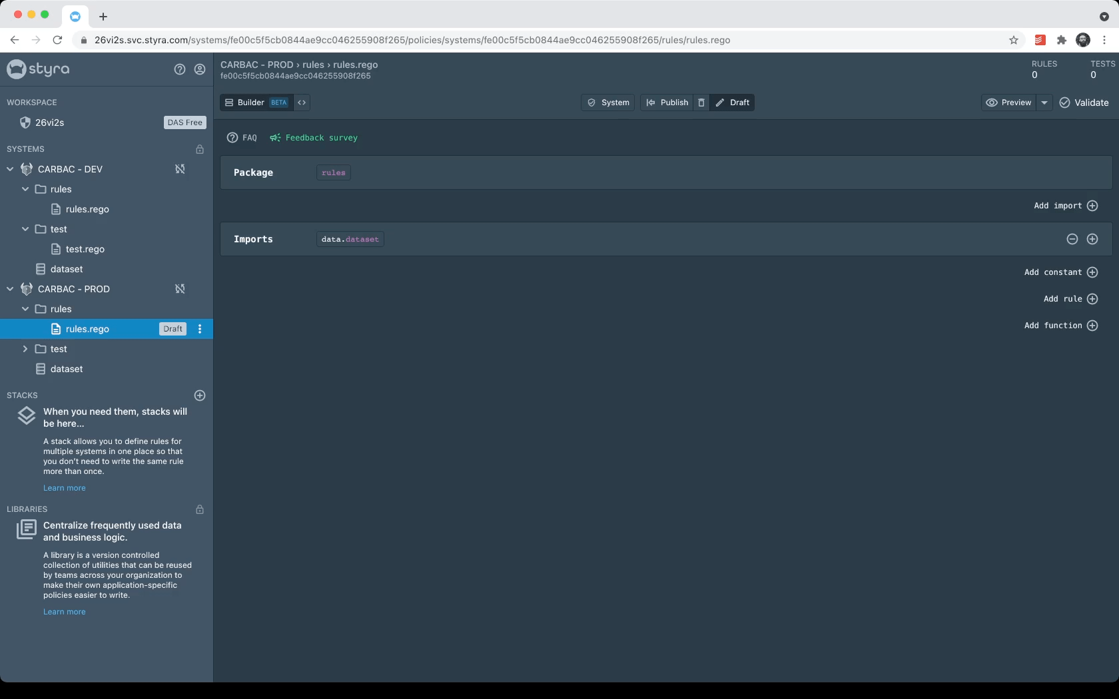Screen dimensions: 1119x699
Task: Click the red Todoist extension icon
Action: (1040, 40)
